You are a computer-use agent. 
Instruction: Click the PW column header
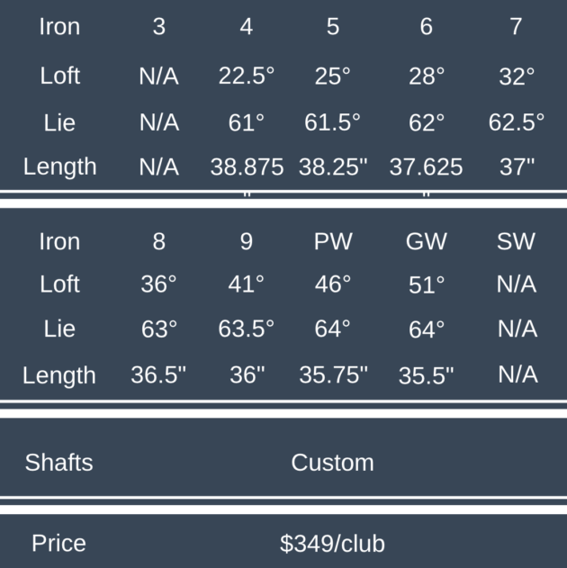point(332,241)
